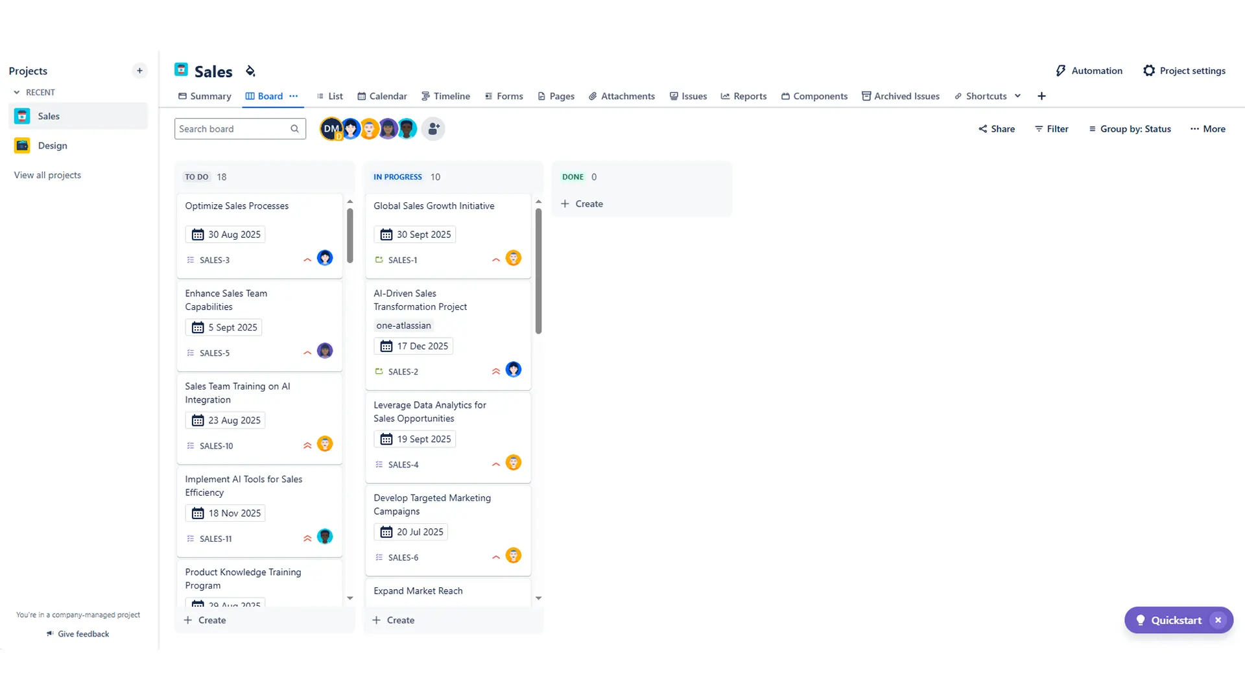Viewport: 1245px width, 700px height.
Task: Click assignee avatar on SALES-6 card
Action: click(x=514, y=555)
